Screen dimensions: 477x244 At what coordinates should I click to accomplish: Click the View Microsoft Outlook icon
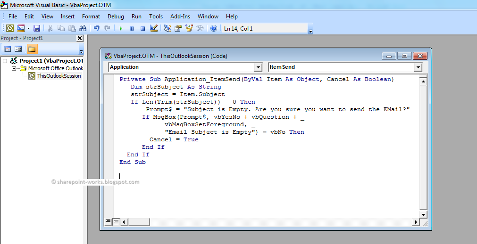[10, 28]
